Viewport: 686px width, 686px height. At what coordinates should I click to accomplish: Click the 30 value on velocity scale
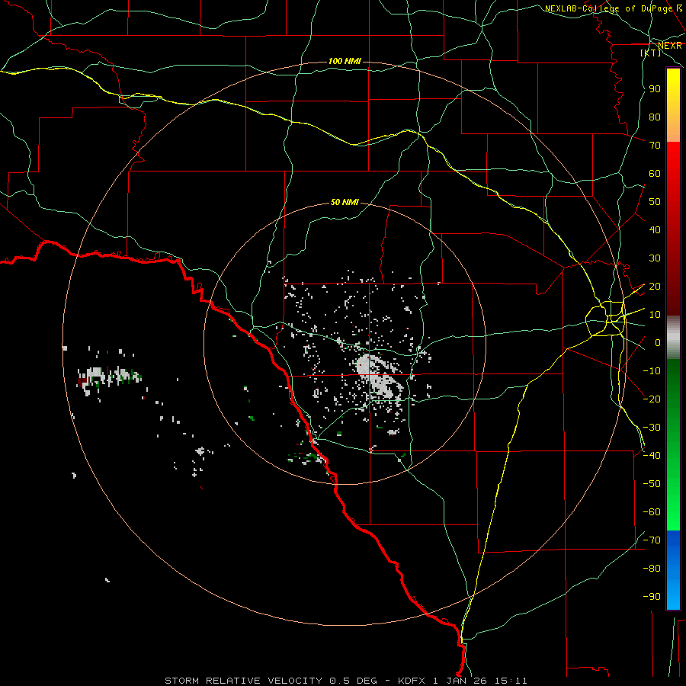tap(655, 258)
